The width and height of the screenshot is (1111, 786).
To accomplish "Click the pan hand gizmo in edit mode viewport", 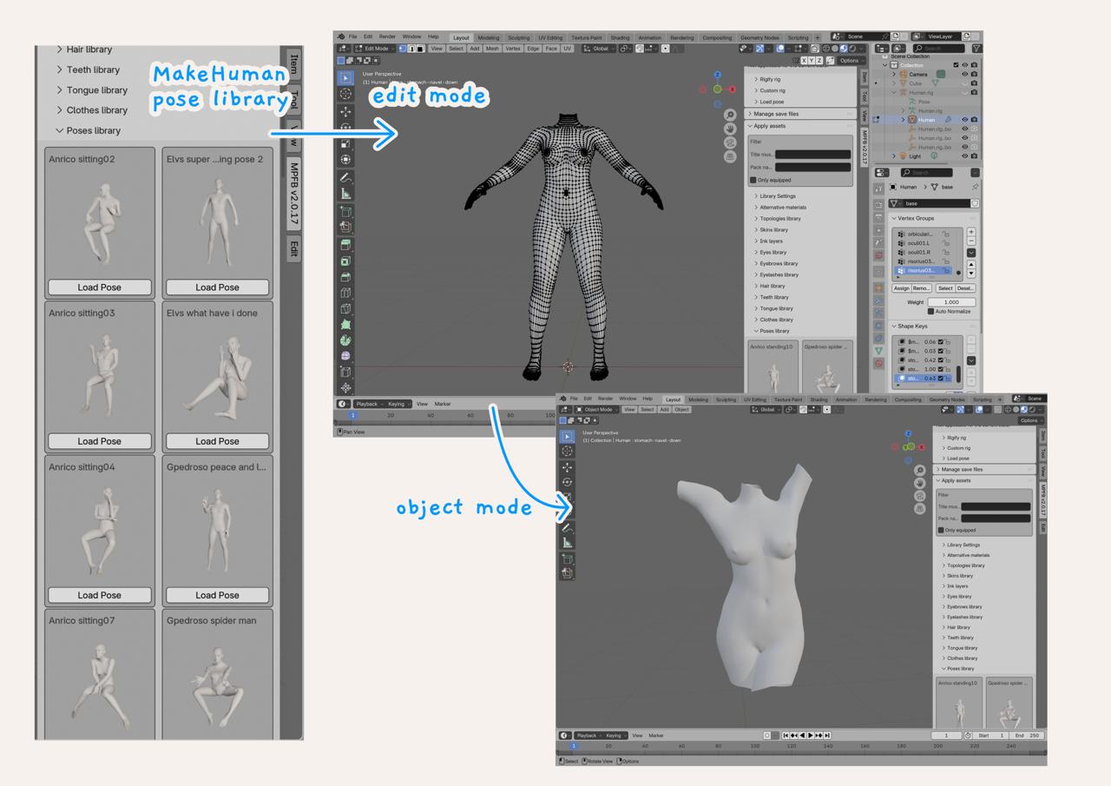I will point(730,129).
